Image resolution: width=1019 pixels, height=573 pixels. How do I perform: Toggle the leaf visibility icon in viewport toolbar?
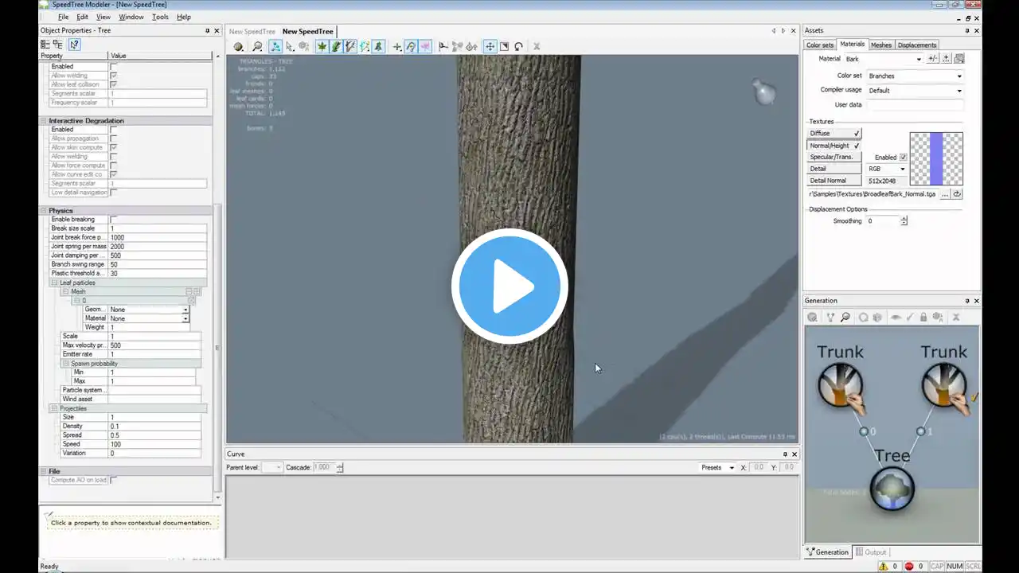pyautogui.click(x=322, y=47)
